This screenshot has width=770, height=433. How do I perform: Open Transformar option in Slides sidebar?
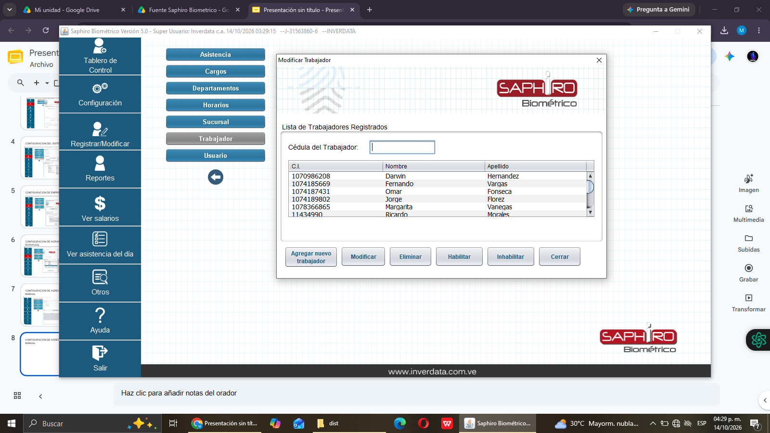click(x=749, y=303)
